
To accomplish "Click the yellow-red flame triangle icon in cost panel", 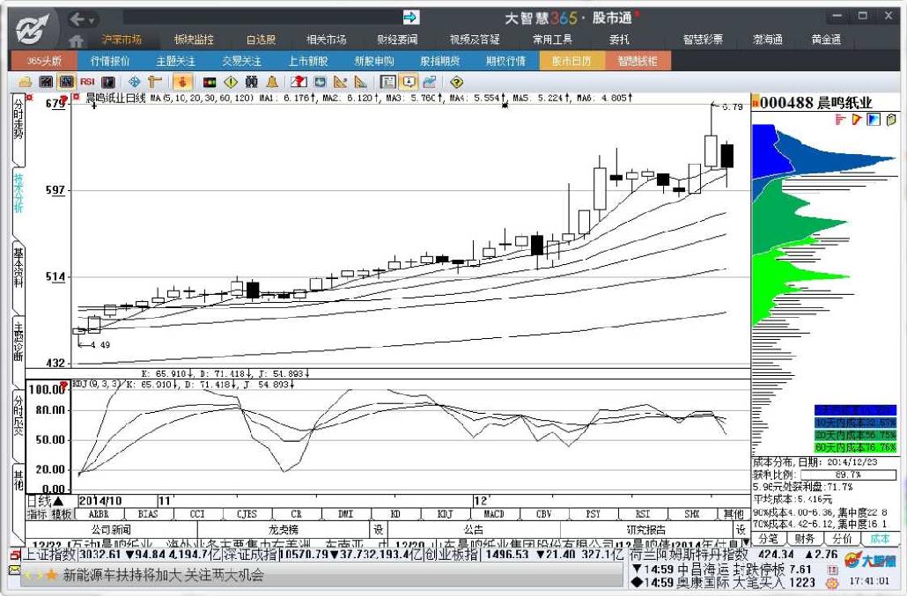I will click(857, 120).
